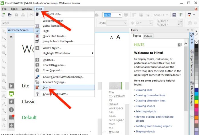
Task: Choose Video Tutorials from Help menu
Action: [64, 26]
